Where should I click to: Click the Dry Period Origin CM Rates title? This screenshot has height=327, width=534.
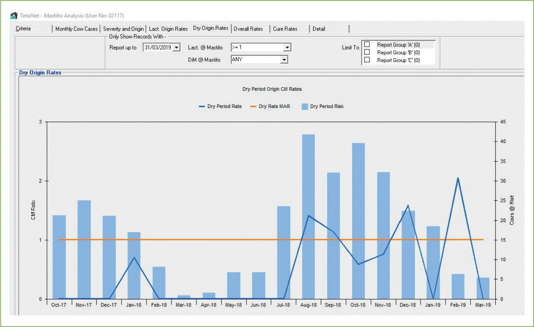point(272,89)
